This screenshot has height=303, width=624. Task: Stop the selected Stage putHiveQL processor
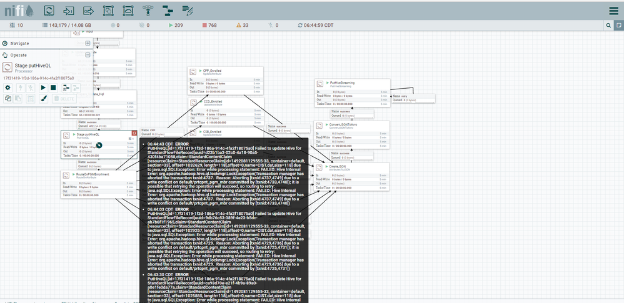[53, 87]
